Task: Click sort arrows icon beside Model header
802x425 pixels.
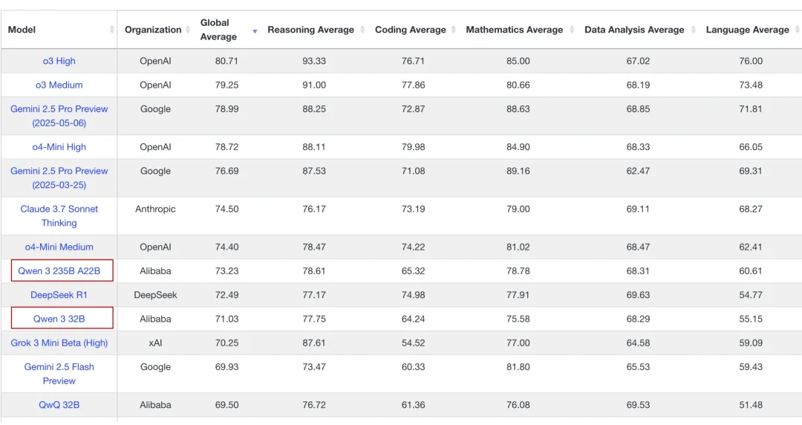Action: 111,30
